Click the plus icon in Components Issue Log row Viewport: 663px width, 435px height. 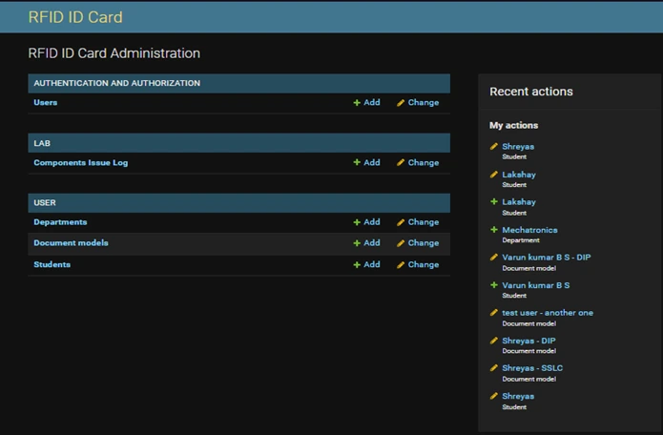tap(357, 163)
